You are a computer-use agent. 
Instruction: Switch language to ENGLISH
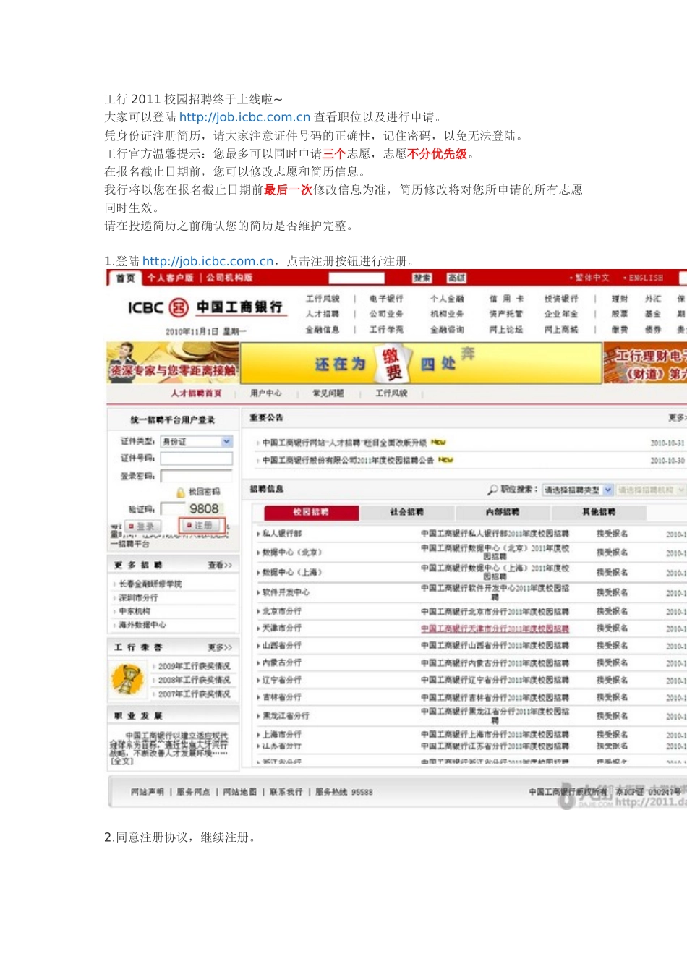[645, 278]
